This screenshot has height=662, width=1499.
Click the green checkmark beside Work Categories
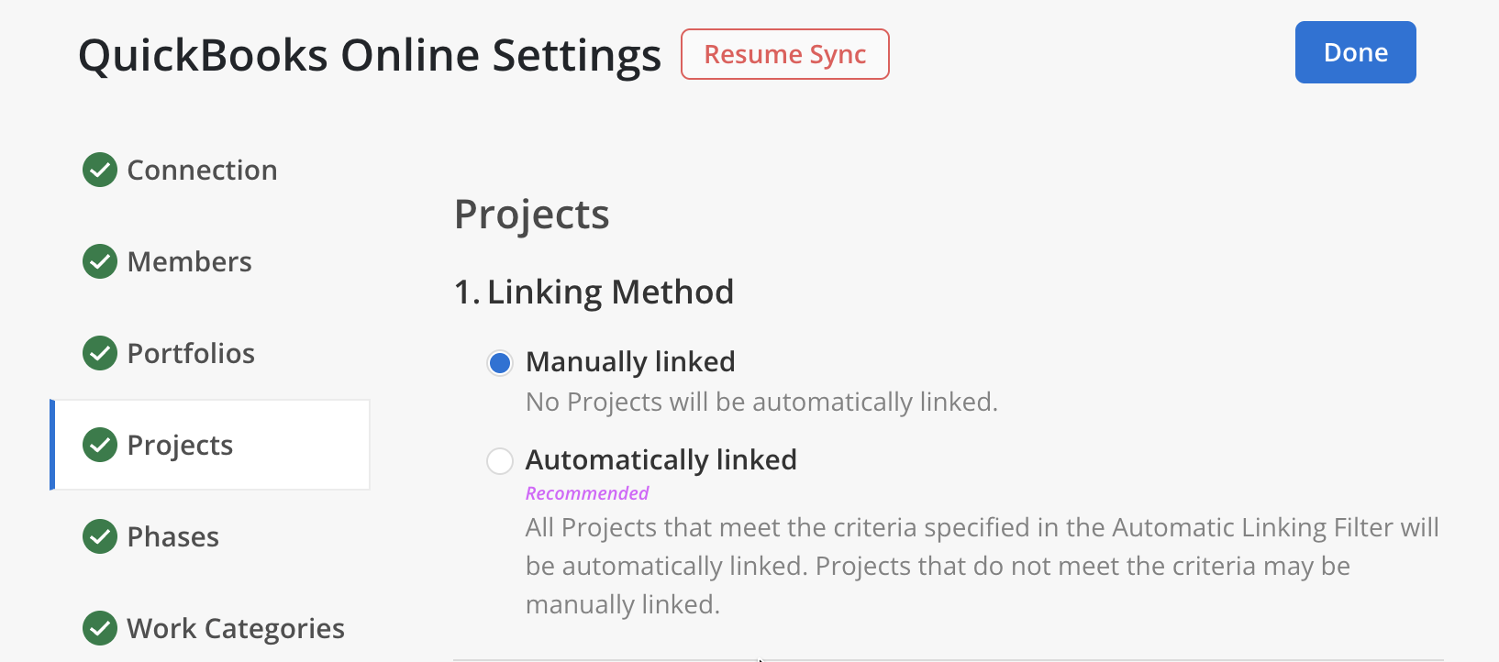(x=100, y=628)
